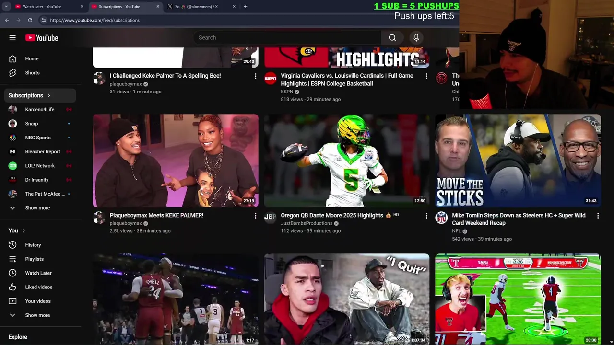Expand Show more under Your videos
This screenshot has height=345, width=614.
(x=40, y=315)
